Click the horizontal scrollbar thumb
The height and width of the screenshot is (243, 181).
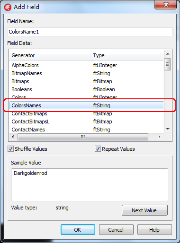point(83,137)
